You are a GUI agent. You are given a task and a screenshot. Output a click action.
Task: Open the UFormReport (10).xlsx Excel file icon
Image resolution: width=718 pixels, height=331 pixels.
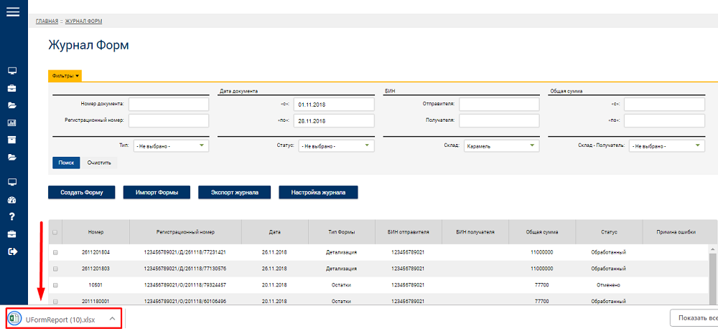coord(14,319)
